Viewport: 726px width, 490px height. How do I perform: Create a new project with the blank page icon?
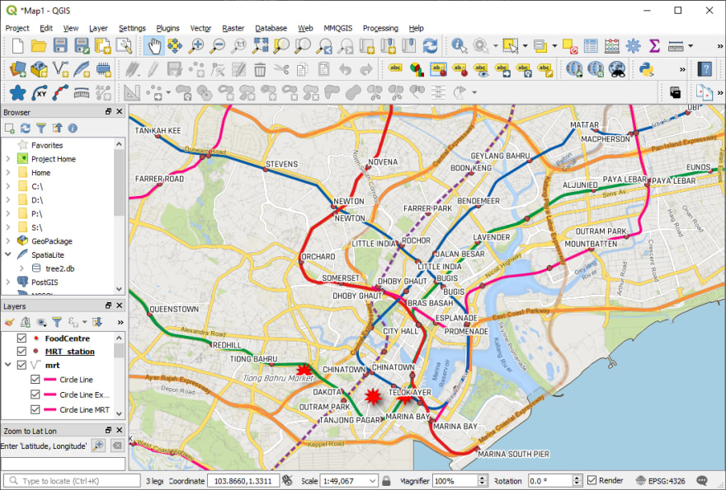pyautogui.click(x=17, y=46)
